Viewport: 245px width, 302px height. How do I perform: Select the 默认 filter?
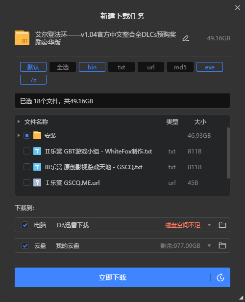(33, 67)
